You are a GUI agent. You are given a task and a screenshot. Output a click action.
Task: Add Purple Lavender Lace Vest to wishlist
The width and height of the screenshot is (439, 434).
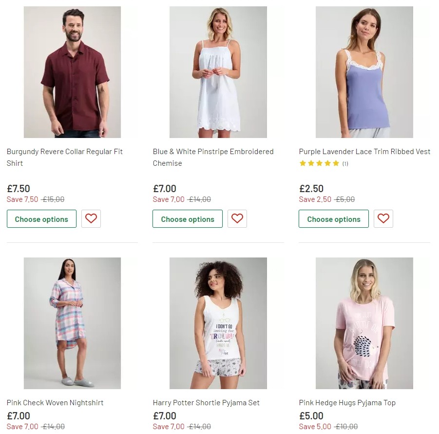(x=383, y=218)
